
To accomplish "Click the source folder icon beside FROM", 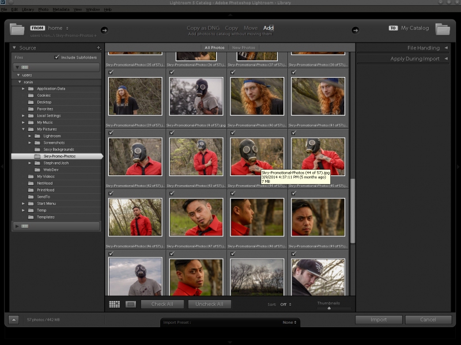I will click(17, 29).
